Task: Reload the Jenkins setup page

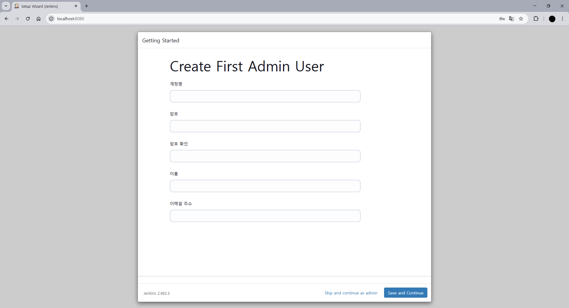Action: 28,19
